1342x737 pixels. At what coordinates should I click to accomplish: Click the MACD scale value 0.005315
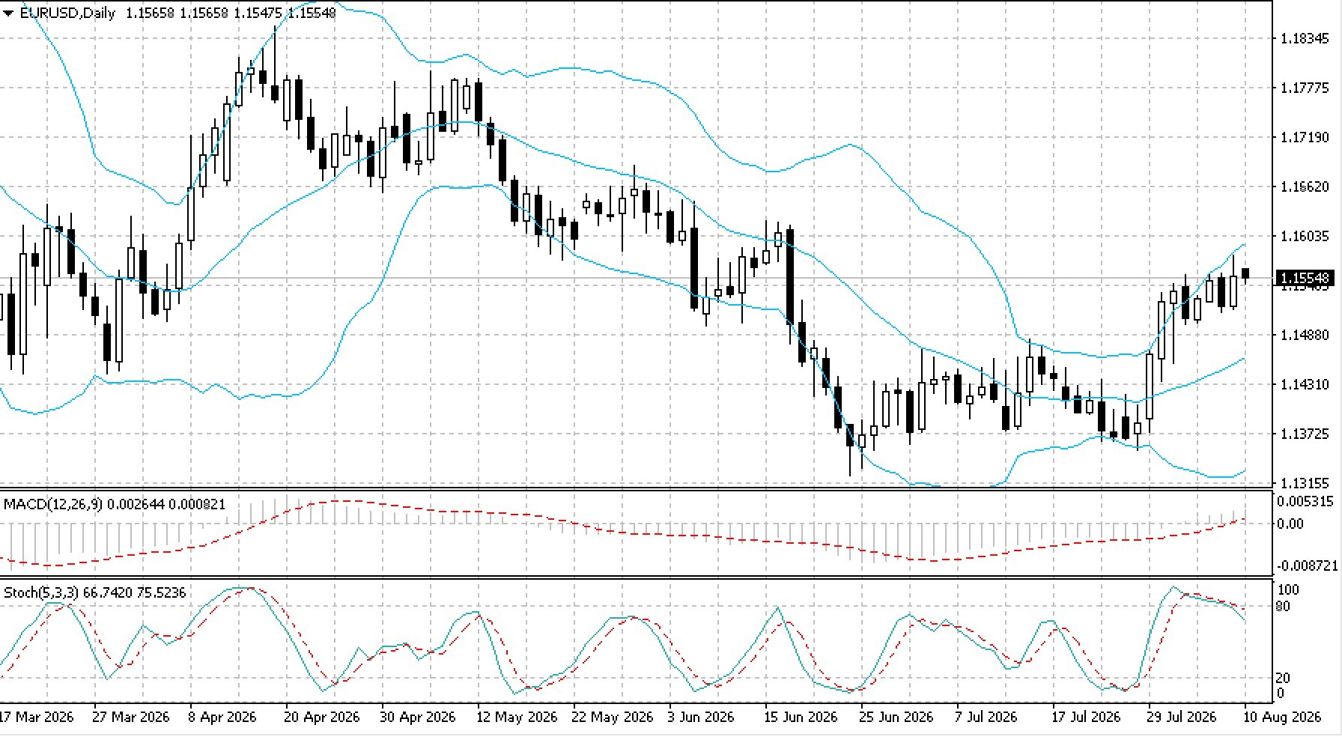coord(1305,502)
